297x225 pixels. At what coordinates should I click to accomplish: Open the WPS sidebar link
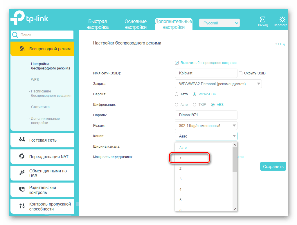coord(35,80)
